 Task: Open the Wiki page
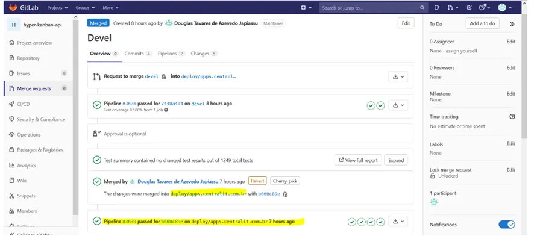pyautogui.click(x=22, y=181)
